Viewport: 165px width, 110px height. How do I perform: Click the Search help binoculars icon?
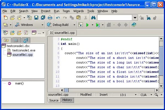pyautogui.click(x=148, y=18)
